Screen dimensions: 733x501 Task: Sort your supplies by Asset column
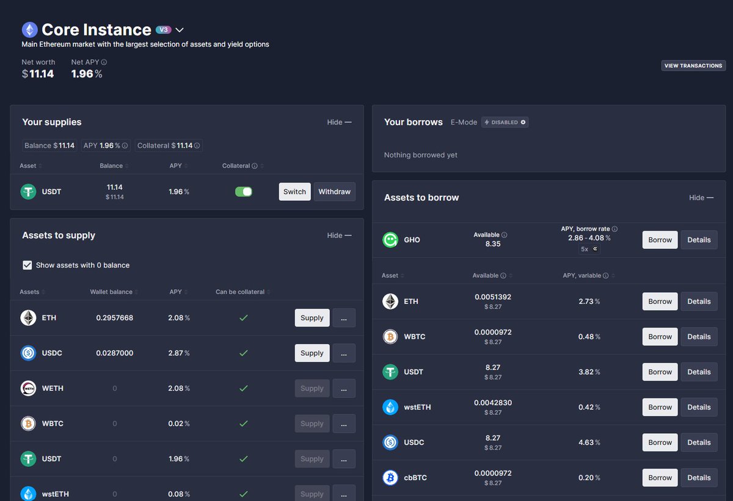click(x=30, y=166)
